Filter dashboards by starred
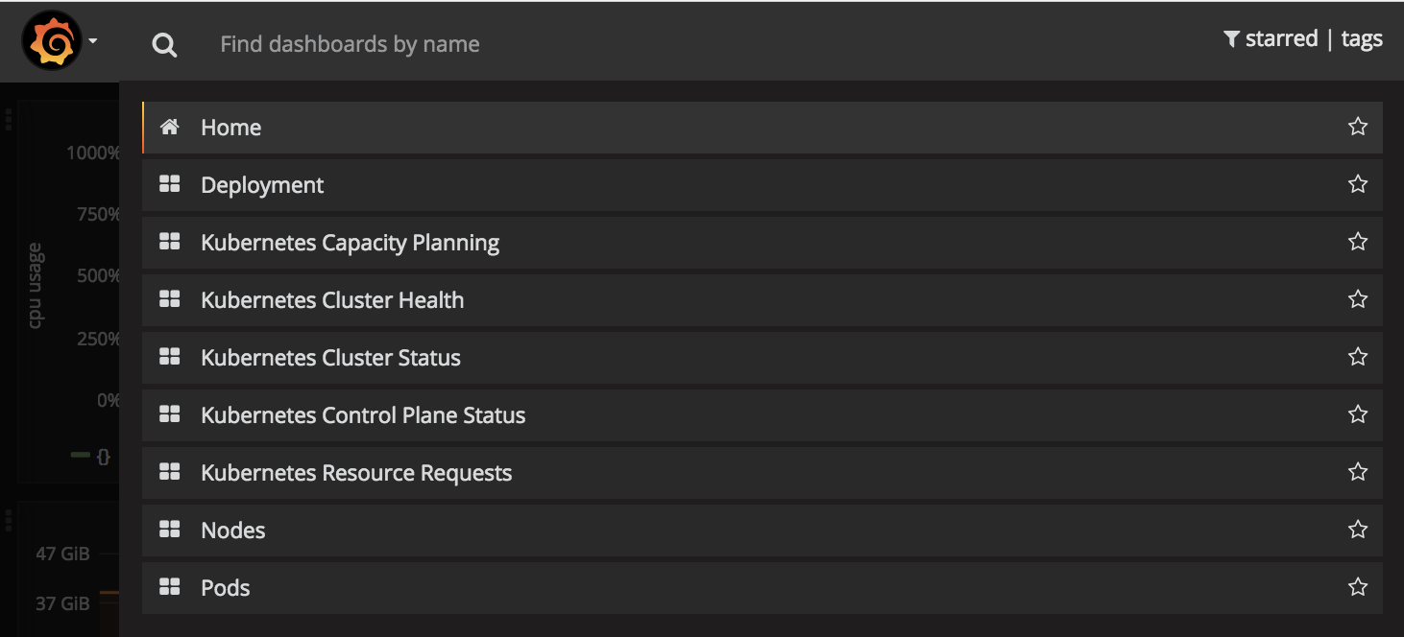Screen dimensions: 1404x637 (1280, 39)
